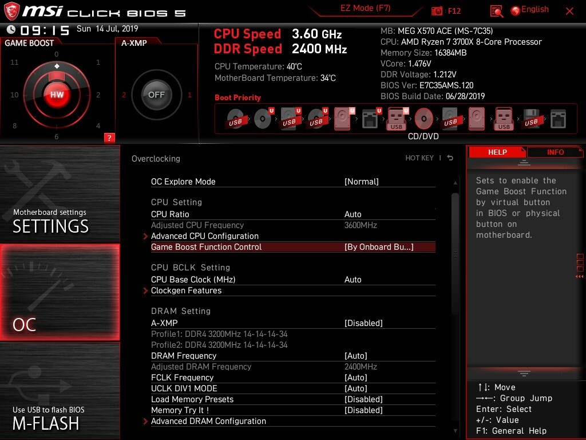Open the search icon beside English
This screenshot has width=586, height=440.
496,10
